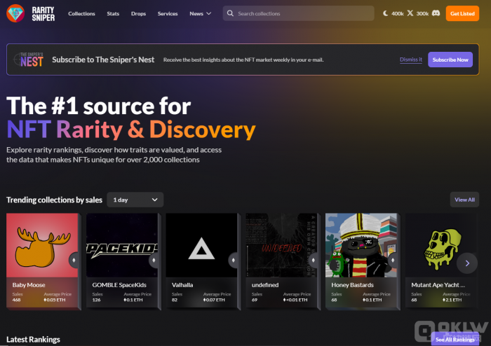Click Trending collections by sales heading
The width and height of the screenshot is (491, 346).
54,200
